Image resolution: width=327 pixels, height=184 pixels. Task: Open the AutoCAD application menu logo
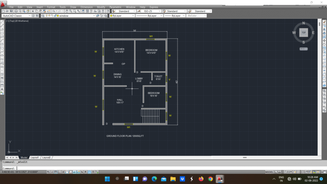[3, 4]
